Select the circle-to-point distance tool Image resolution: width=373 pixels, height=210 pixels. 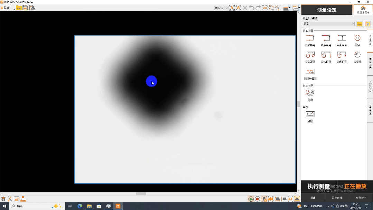coord(342,57)
